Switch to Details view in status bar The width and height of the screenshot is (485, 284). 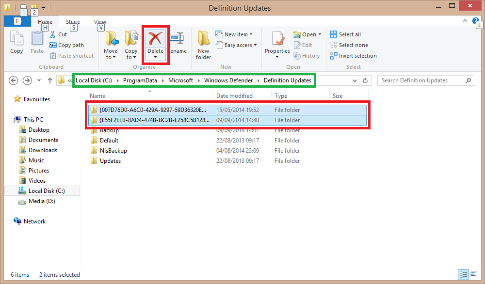[x=463, y=274]
